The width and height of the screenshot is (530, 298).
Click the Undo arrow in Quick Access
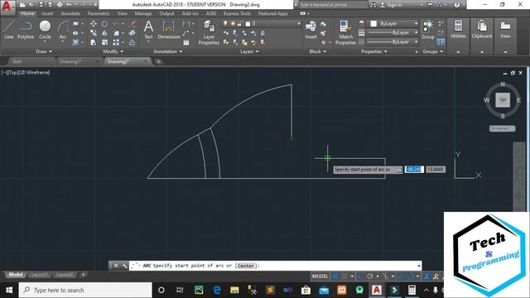tap(69, 5)
